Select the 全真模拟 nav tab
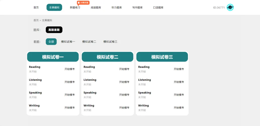Viewport: 260px width, 126px height. [x=54, y=8]
